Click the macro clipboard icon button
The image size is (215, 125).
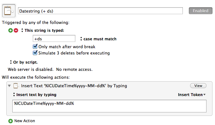9,11
